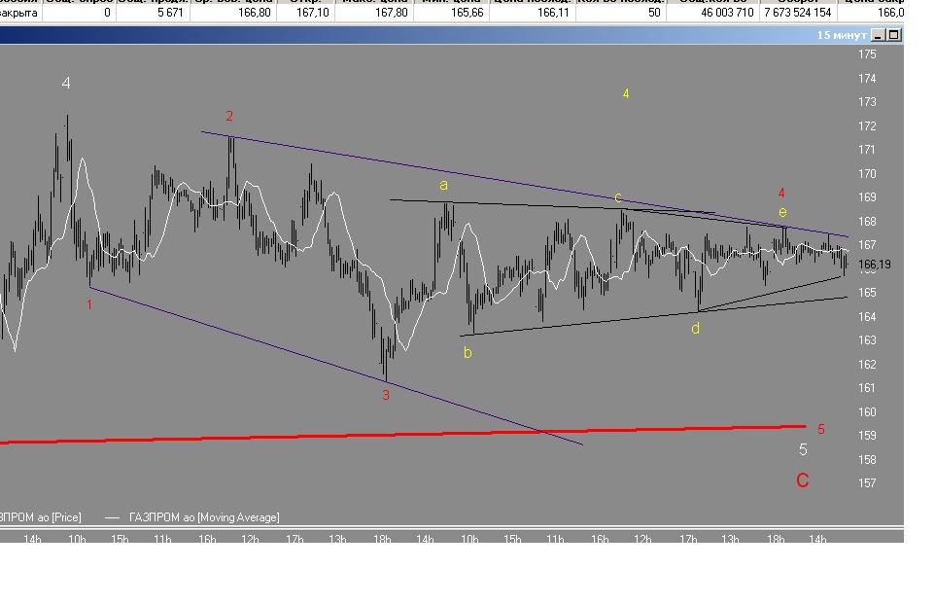Select the gray 5 label above C
935x604 pixels.
tap(803, 449)
